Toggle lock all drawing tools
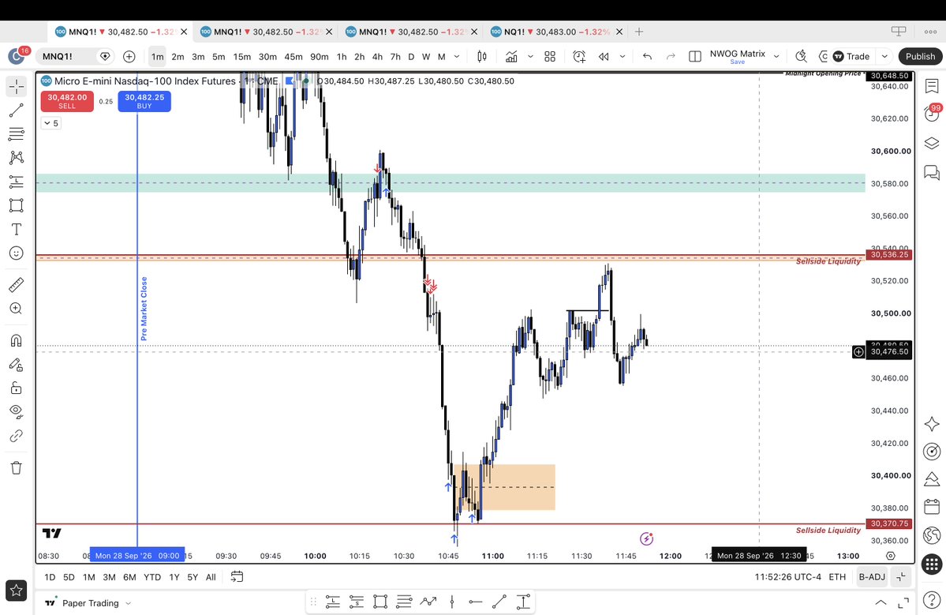This screenshot has height=615, width=946. (x=17, y=388)
